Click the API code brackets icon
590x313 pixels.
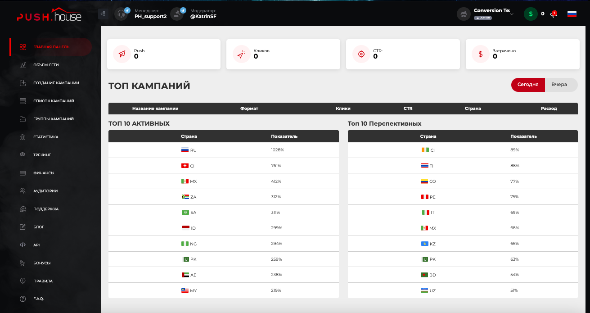pyautogui.click(x=23, y=245)
